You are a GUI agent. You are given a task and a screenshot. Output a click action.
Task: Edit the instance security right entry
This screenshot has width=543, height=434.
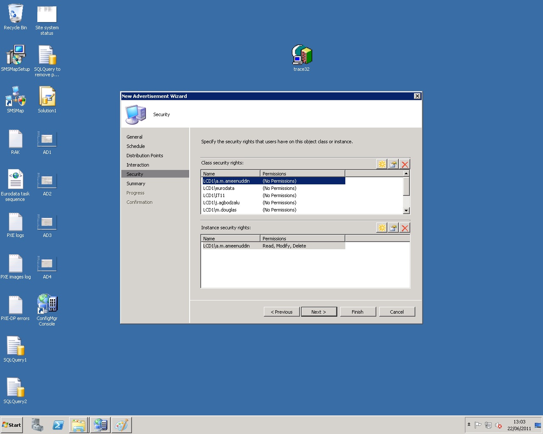point(393,228)
